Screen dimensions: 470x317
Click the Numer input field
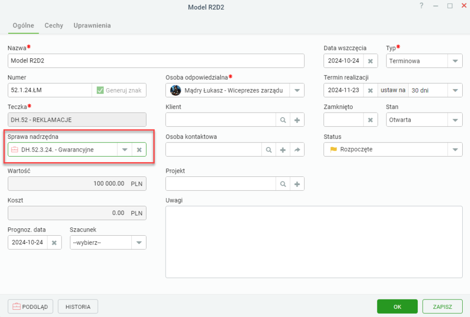pyautogui.click(x=50, y=90)
